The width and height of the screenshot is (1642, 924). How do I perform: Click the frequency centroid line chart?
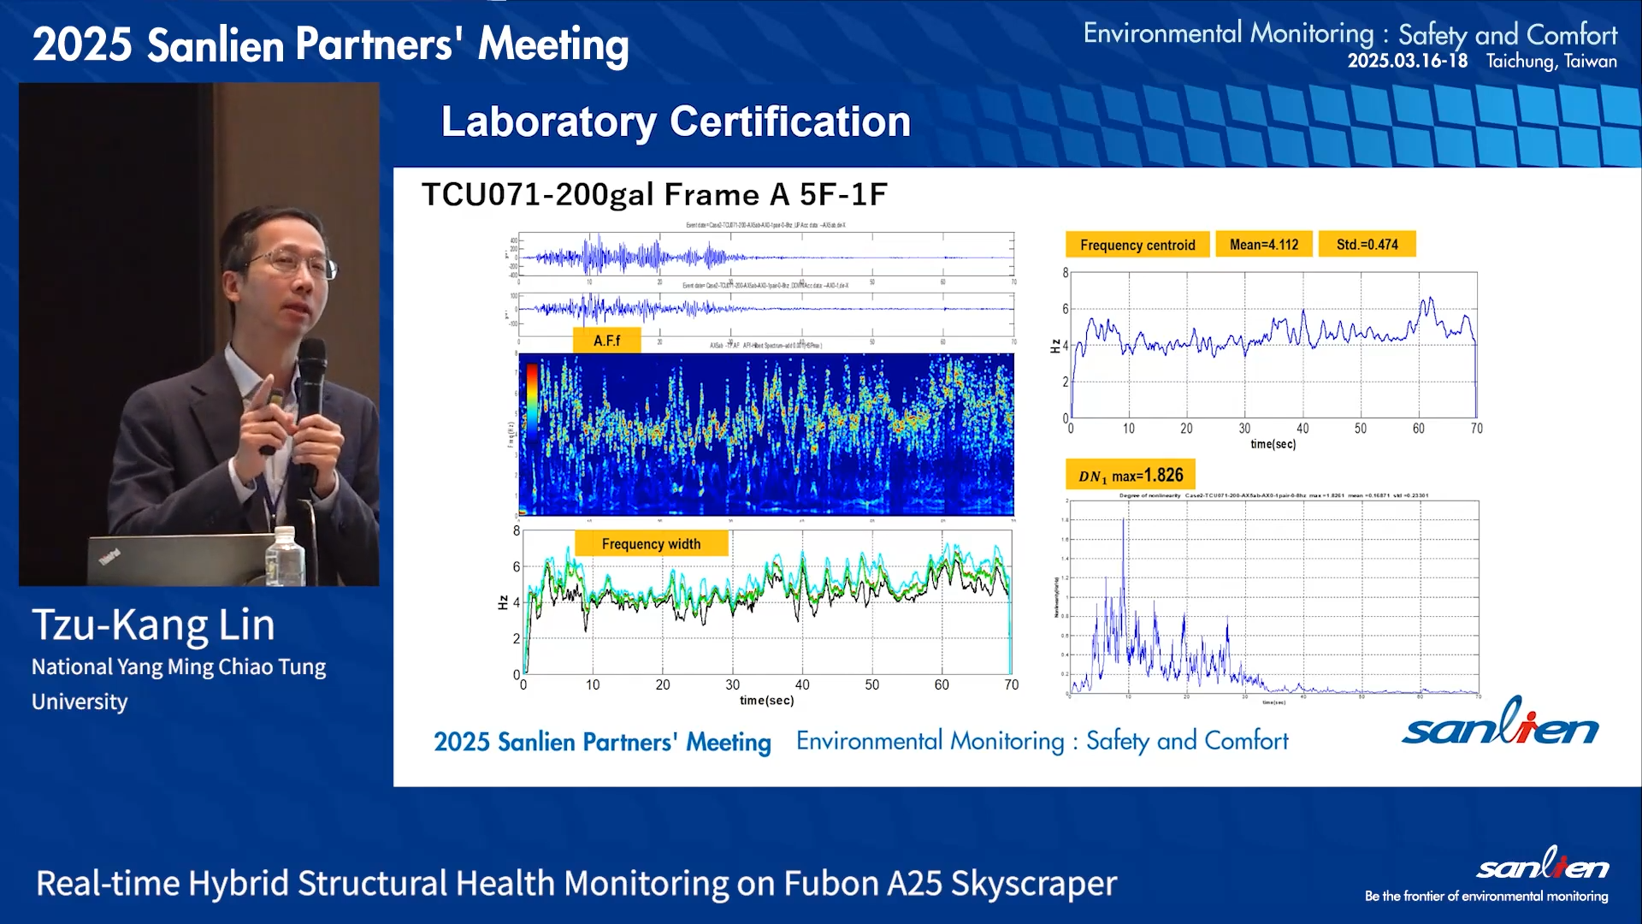(x=1273, y=346)
